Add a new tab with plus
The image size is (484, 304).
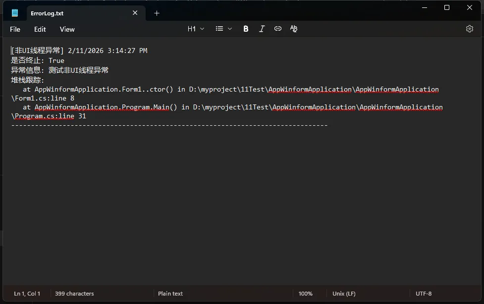pyautogui.click(x=157, y=13)
